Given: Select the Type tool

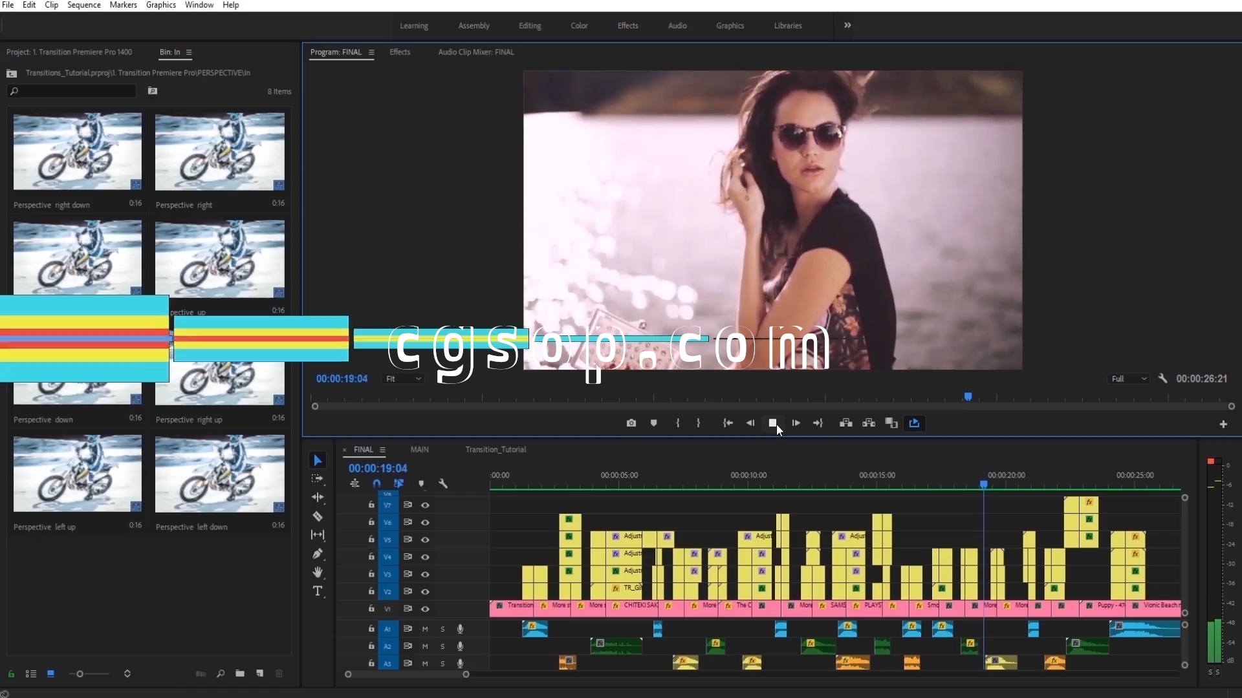Looking at the screenshot, I should [318, 591].
